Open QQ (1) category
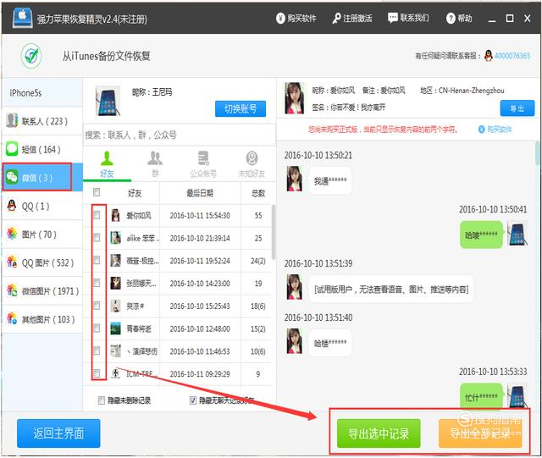Image resolution: width=542 pixels, height=458 pixels. (42, 206)
